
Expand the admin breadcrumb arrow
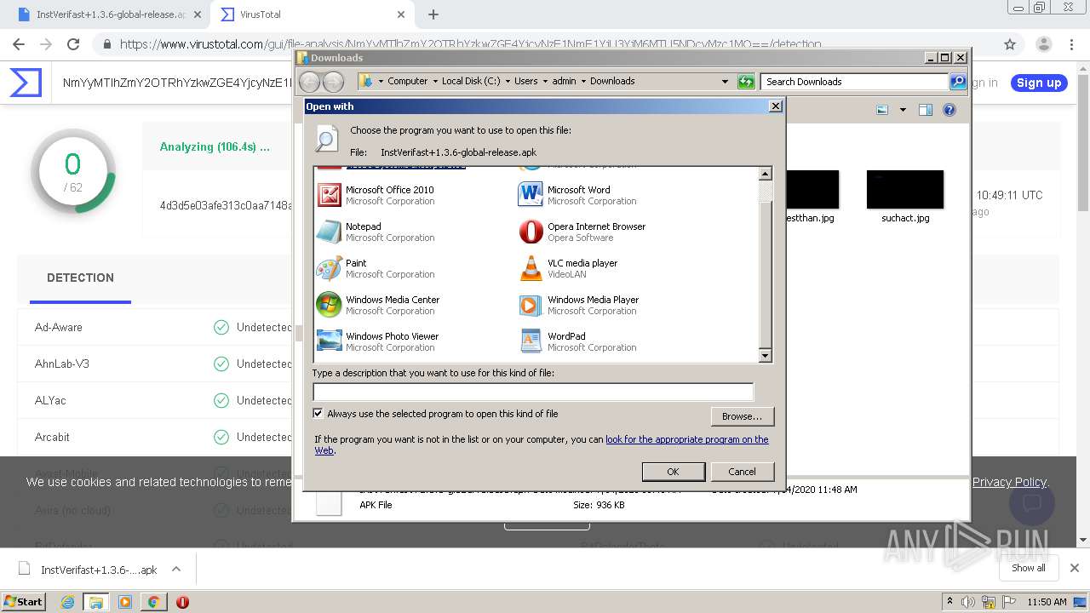[x=583, y=82]
